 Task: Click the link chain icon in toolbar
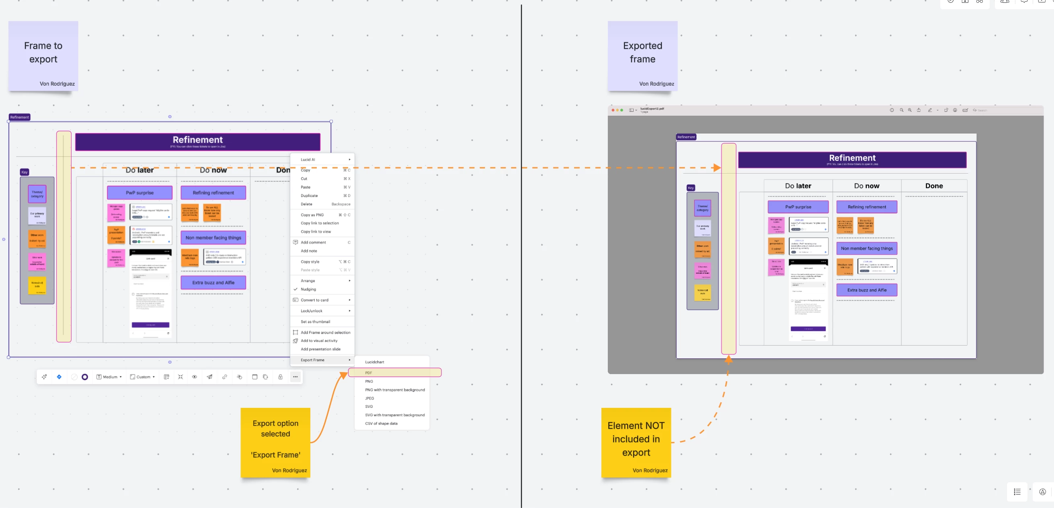tap(225, 376)
